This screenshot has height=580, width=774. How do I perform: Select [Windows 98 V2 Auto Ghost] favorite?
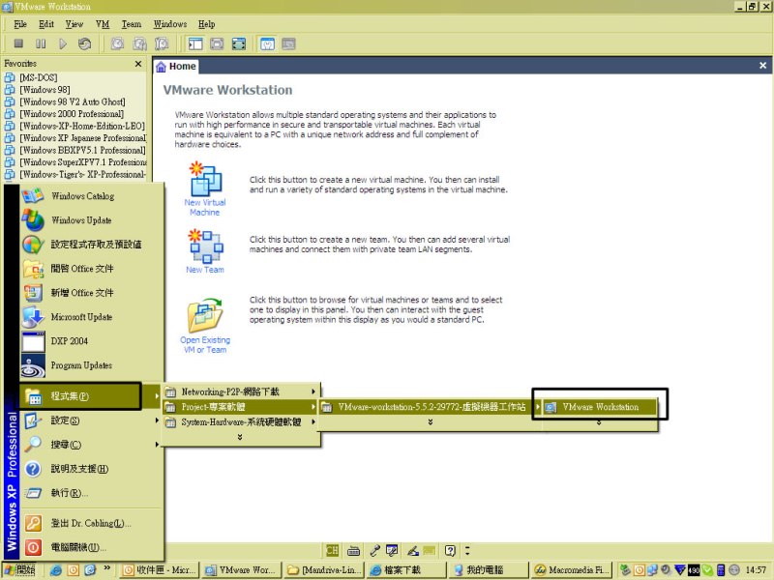[x=72, y=101]
